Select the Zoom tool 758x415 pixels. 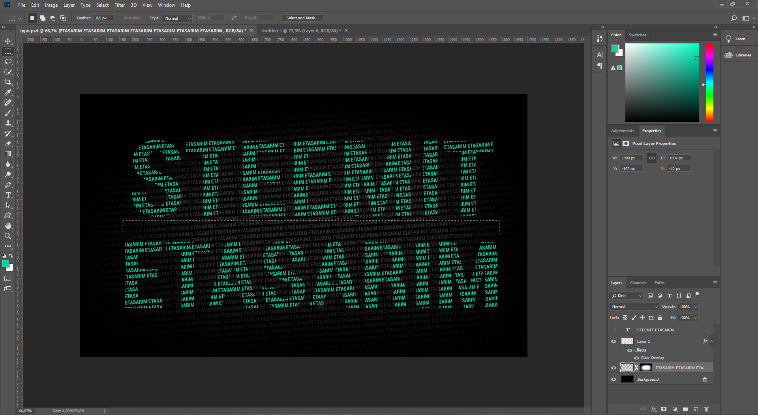tap(8, 236)
